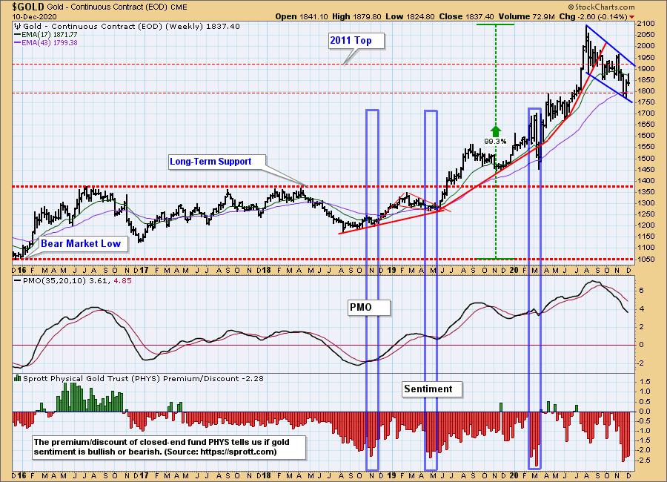
Task: Select the 'PMO(35,20,10) 3.61, 4.85' legend
Action: pos(73,281)
